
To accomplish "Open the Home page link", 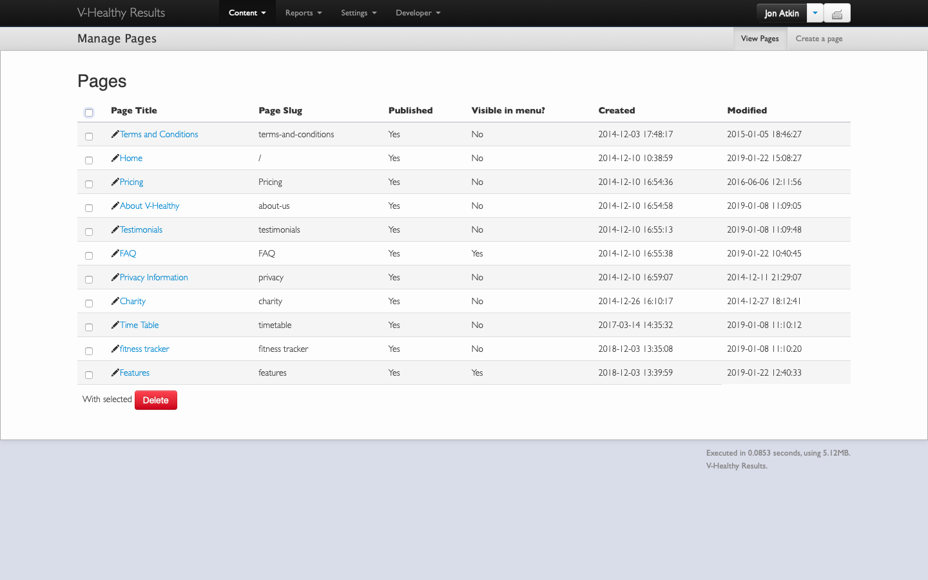I will point(131,158).
